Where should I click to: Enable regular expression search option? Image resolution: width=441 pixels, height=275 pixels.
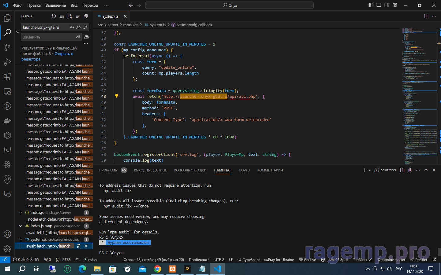pos(85,27)
